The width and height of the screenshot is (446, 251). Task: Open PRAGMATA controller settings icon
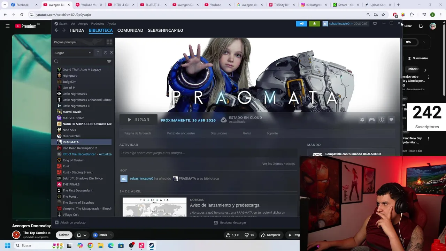coord(372,120)
